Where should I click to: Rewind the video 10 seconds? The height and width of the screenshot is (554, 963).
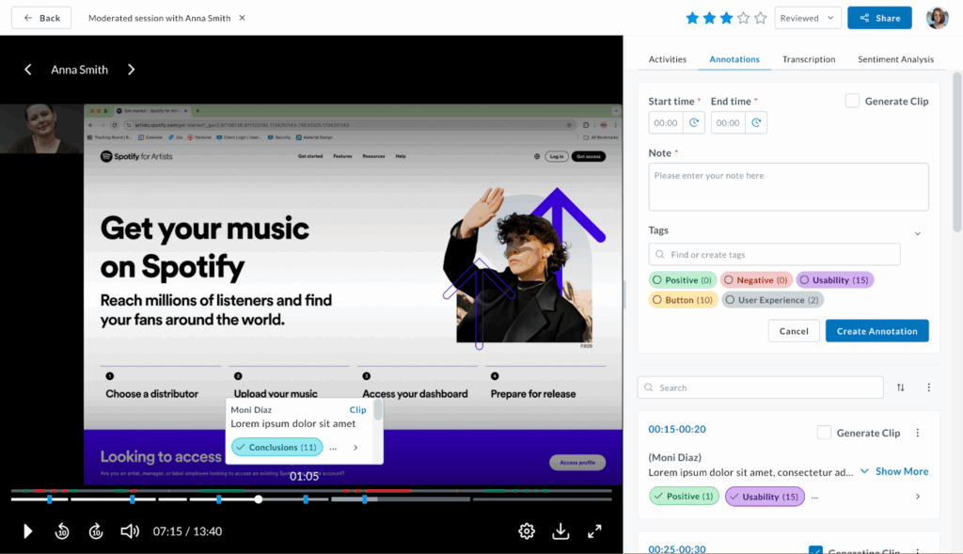[62, 530]
